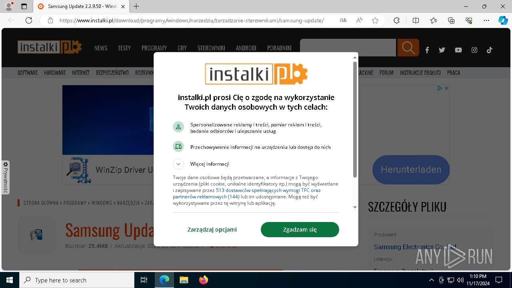The height and width of the screenshot is (288, 512).
Task: Click the site search input field
Action: 348,48
